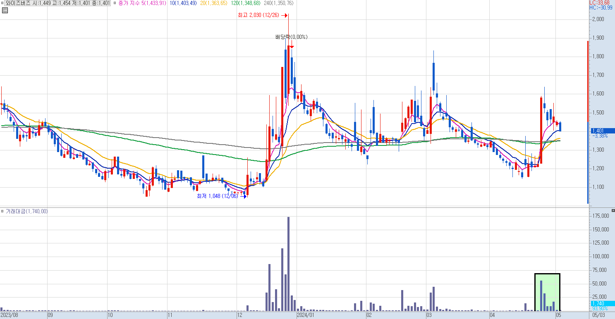615x319 pixels.
Task: Click the square marker before 와이즈버즈 title
Action: (2, 3)
